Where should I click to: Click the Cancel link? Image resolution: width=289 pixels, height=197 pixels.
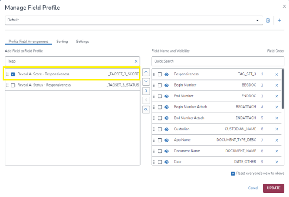tap(253, 188)
